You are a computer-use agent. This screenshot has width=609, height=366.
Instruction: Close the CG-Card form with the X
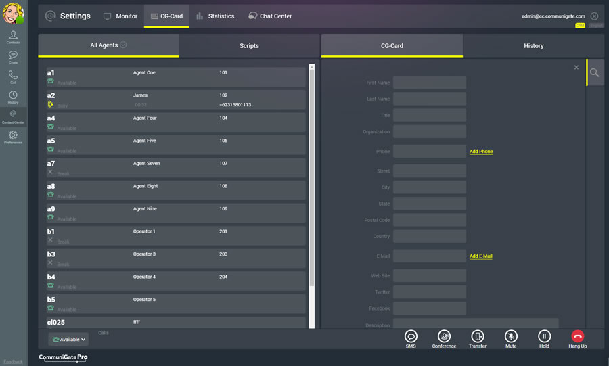[x=577, y=67]
